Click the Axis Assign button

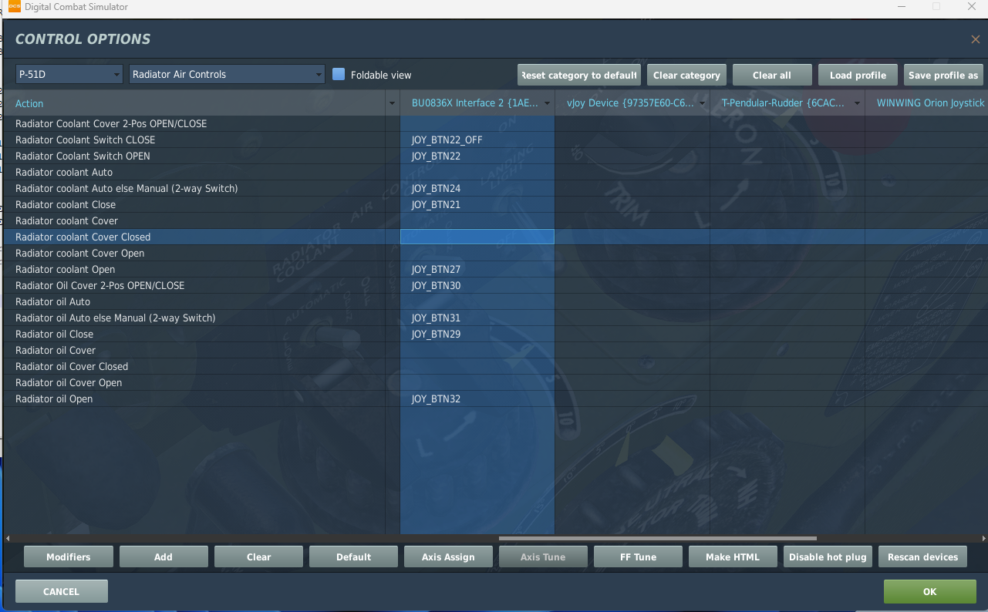click(x=448, y=557)
